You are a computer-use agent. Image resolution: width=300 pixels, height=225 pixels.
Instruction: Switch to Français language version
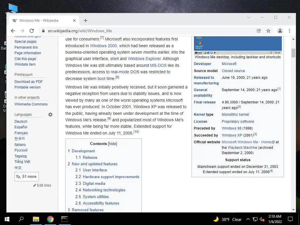tap(21, 133)
